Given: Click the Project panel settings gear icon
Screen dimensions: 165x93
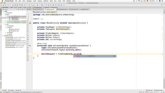Looking at the screenshot, I should (x=22, y=9).
